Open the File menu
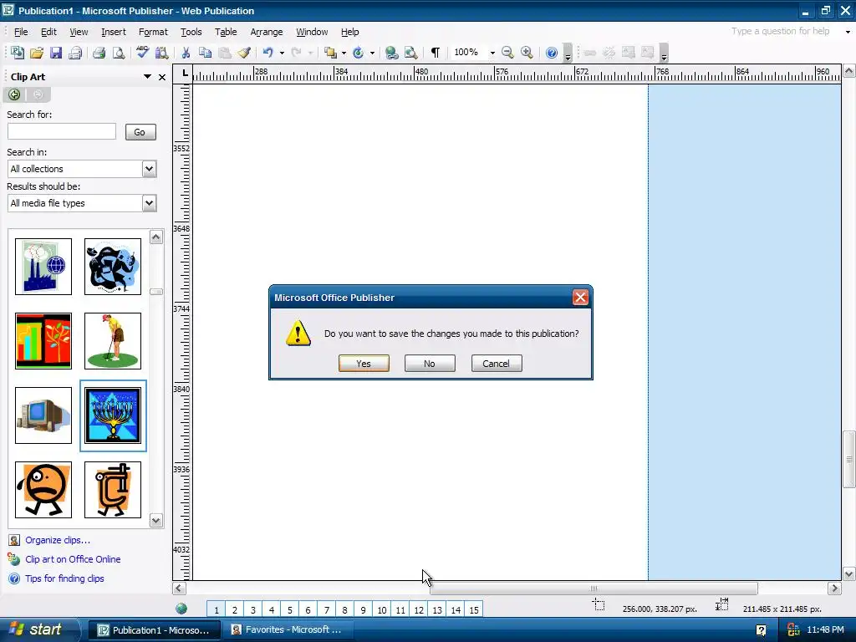Screen dimensions: 856x642 point(21,32)
